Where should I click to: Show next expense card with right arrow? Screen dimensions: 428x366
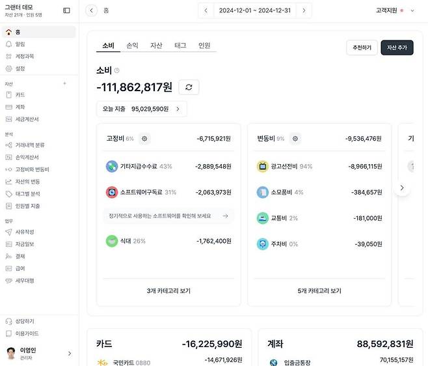(402, 188)
